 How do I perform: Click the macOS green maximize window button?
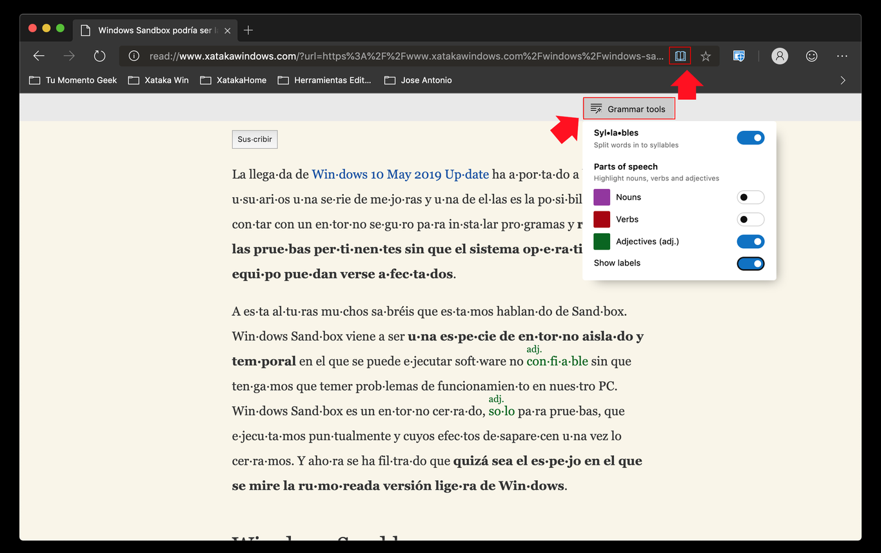[x=61, y=28]
